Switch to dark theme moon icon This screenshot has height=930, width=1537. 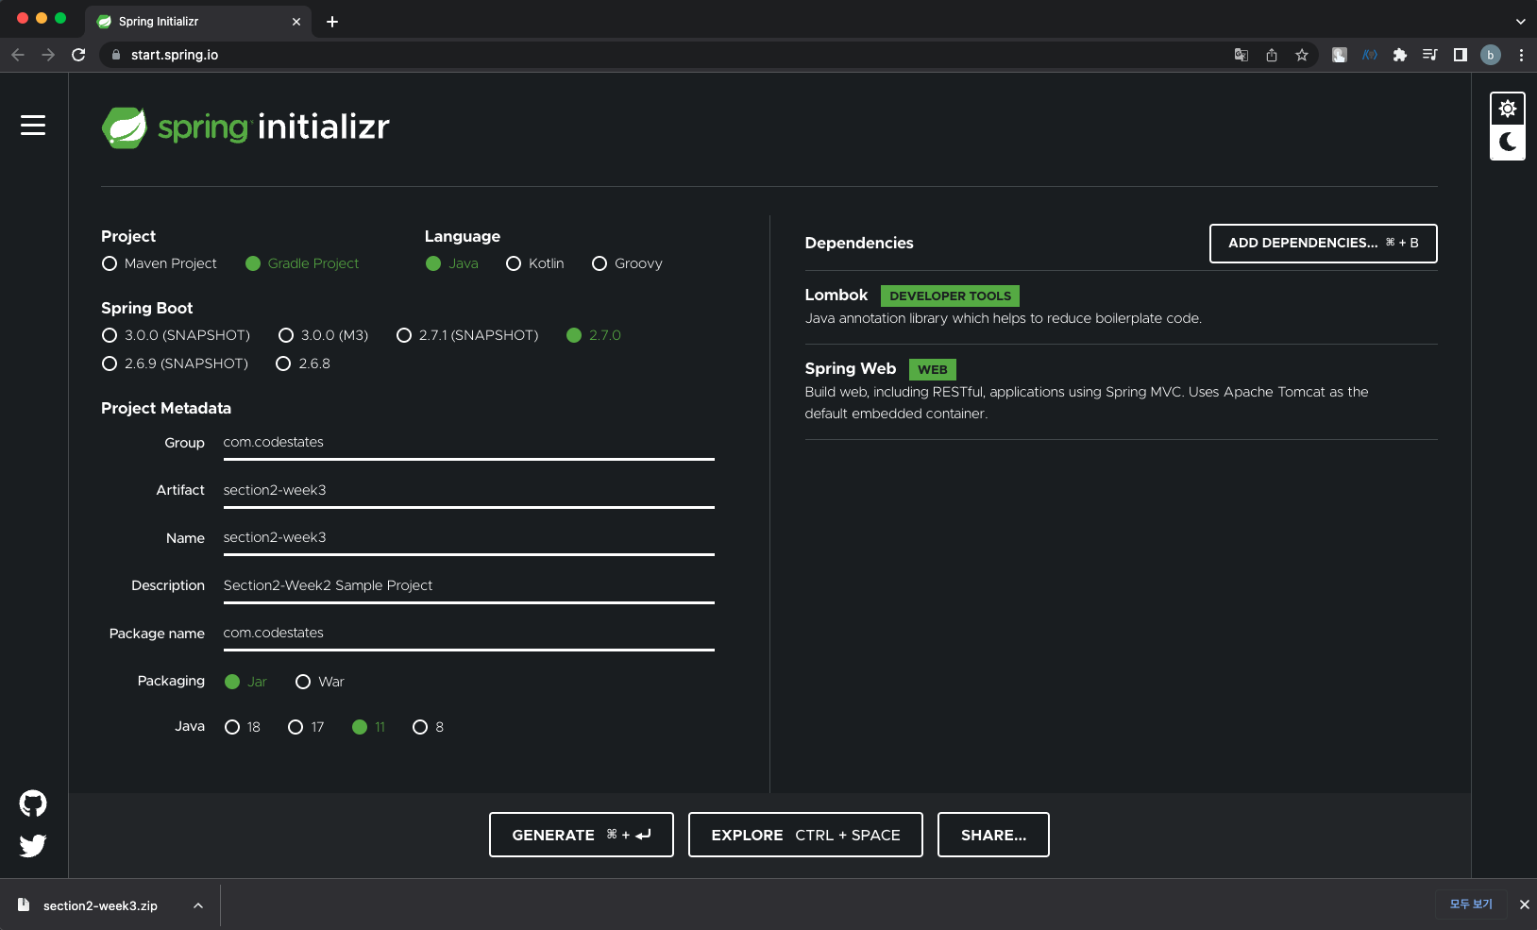(1508, 142)
